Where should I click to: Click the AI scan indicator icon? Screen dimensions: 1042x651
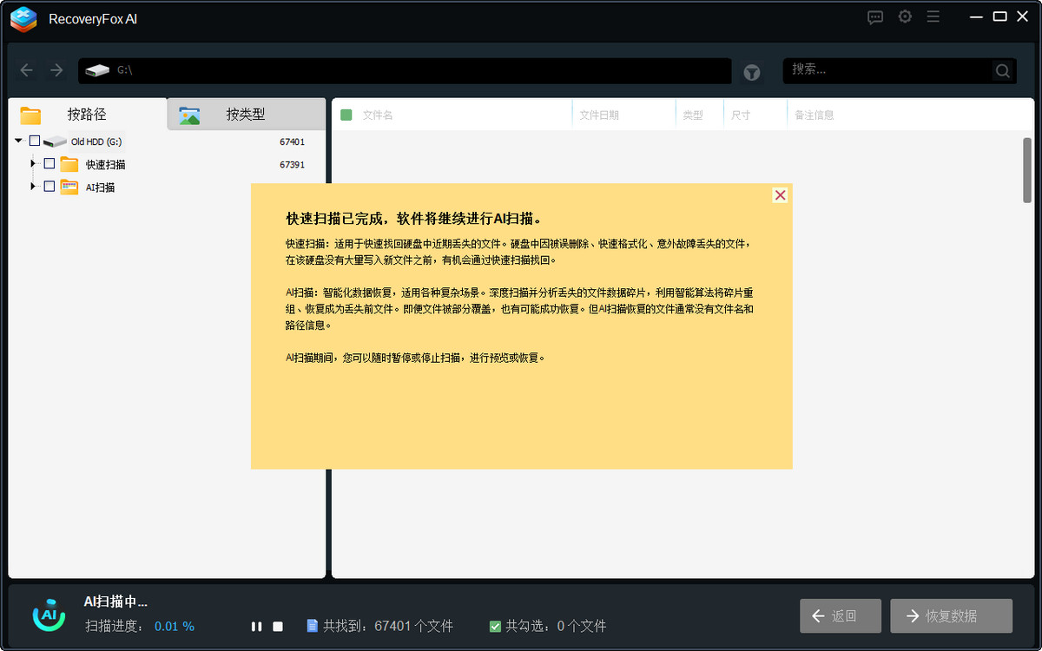(48, 615)
